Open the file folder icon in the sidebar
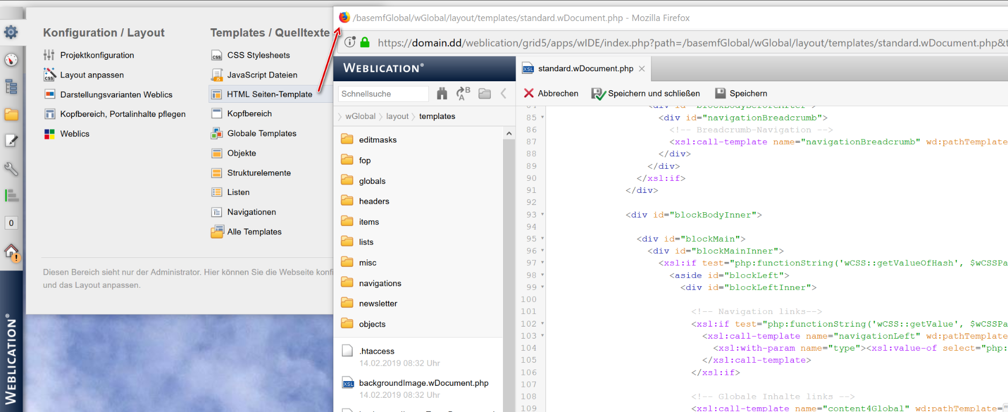 (x=11, y=114)
